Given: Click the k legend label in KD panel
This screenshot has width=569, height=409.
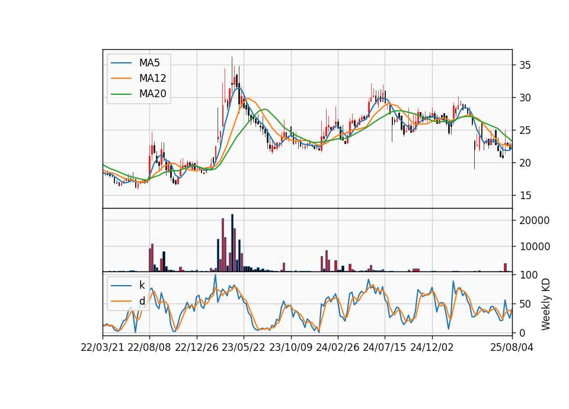Looking at the screenshot, I should point(142,285).
